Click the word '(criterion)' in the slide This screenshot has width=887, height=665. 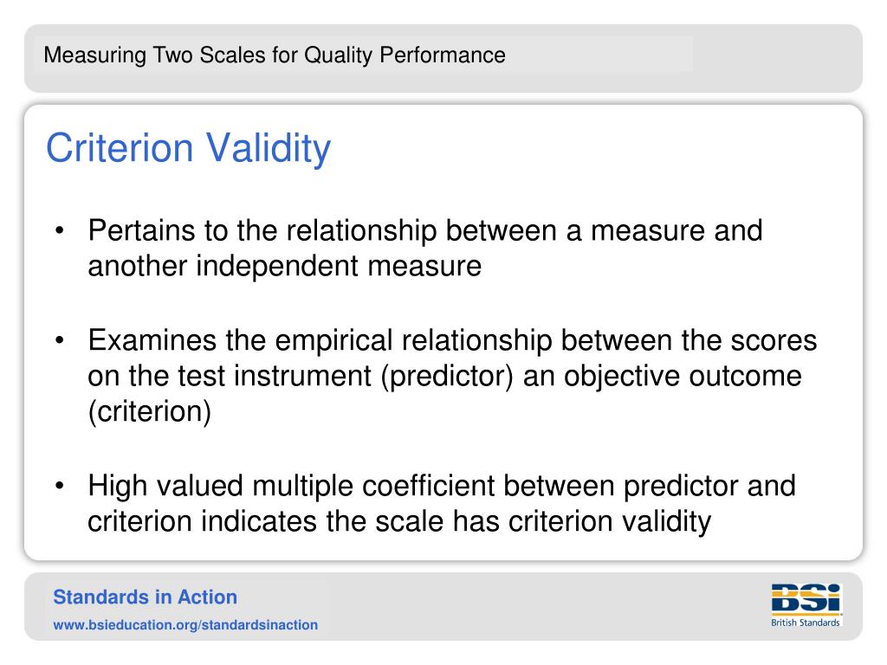(150, 411)
